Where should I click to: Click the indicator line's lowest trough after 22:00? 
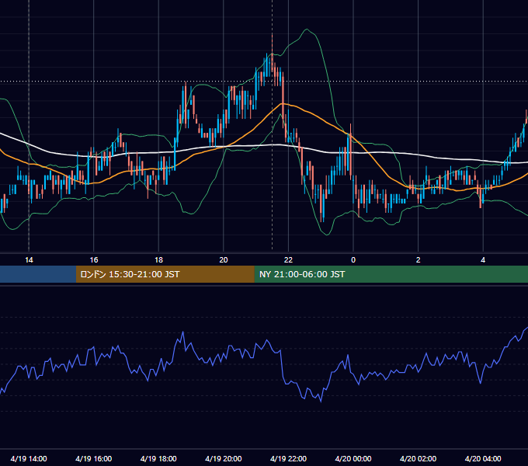(x=321, y=401)
